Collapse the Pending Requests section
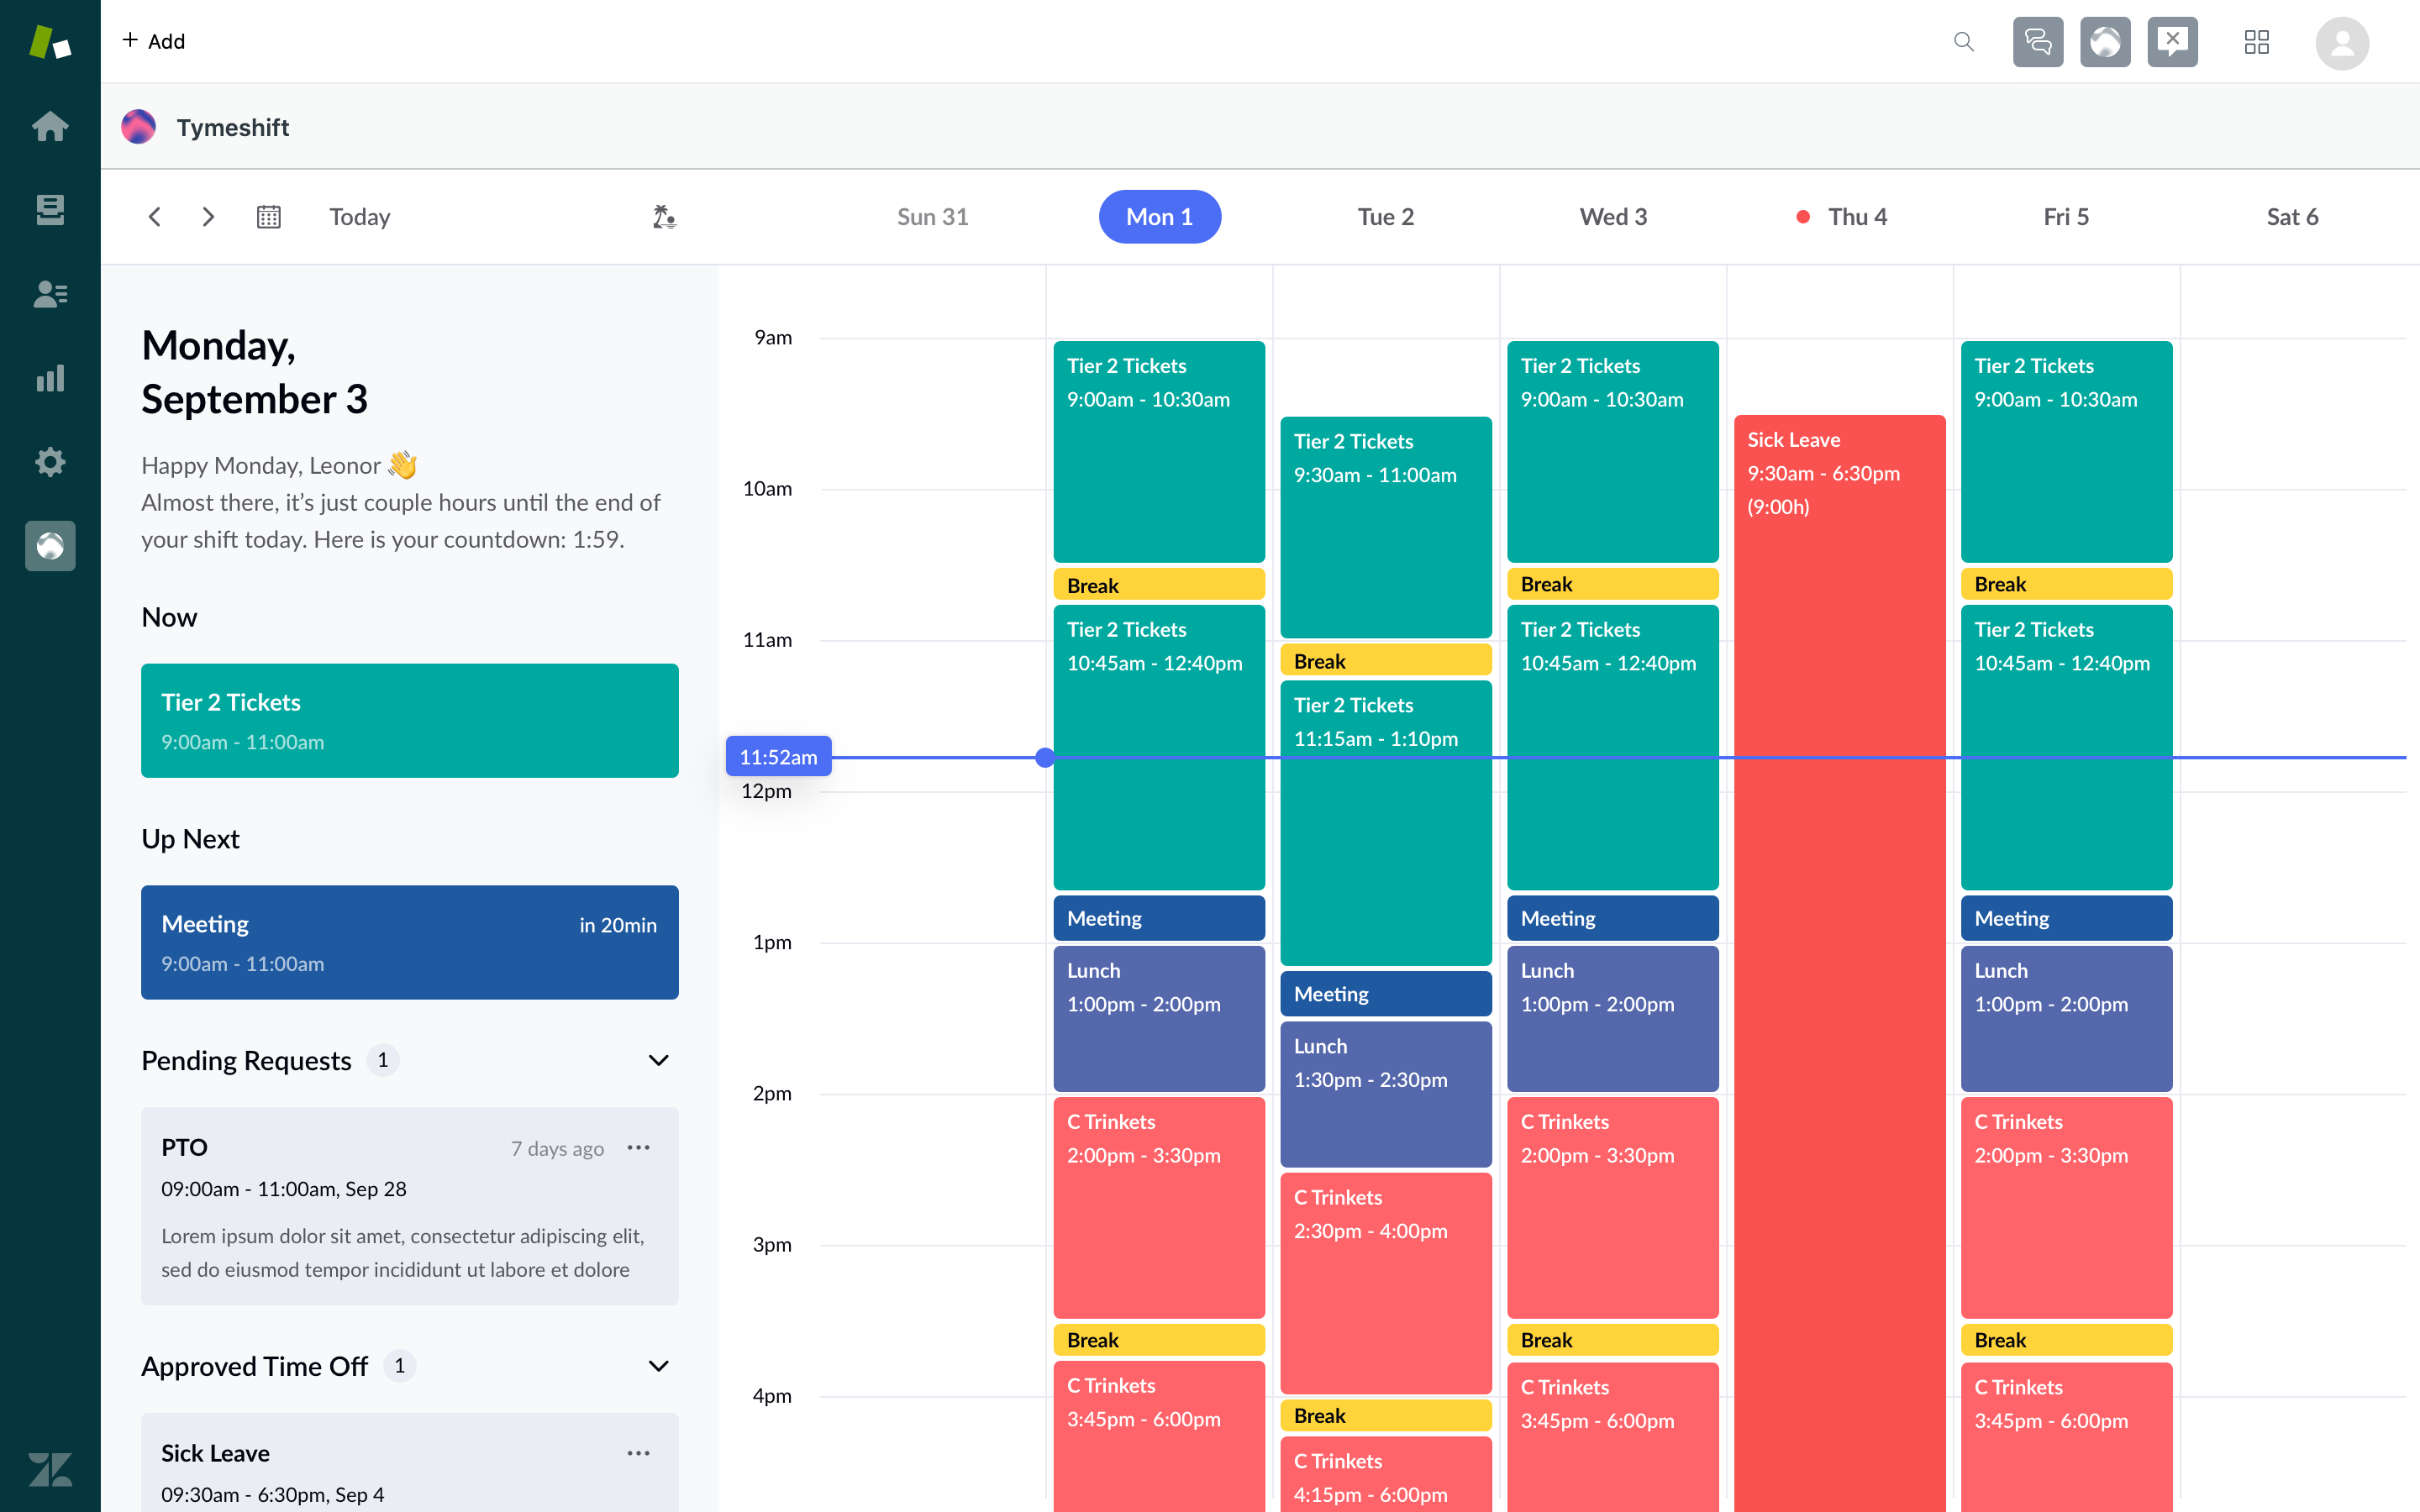The width and height of the screenshot is (2420, 1512). [x=658, y=1060]
